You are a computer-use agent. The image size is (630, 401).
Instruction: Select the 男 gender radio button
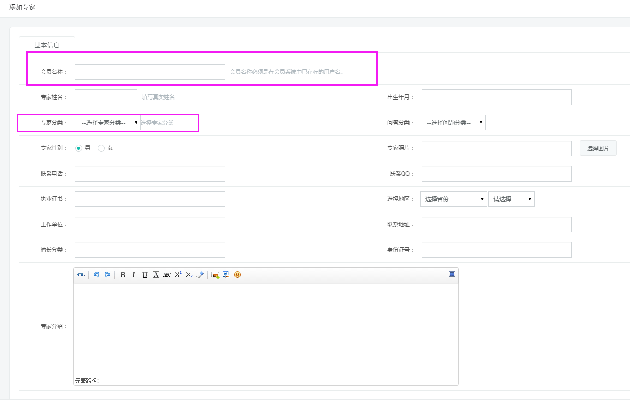(78, 148)
